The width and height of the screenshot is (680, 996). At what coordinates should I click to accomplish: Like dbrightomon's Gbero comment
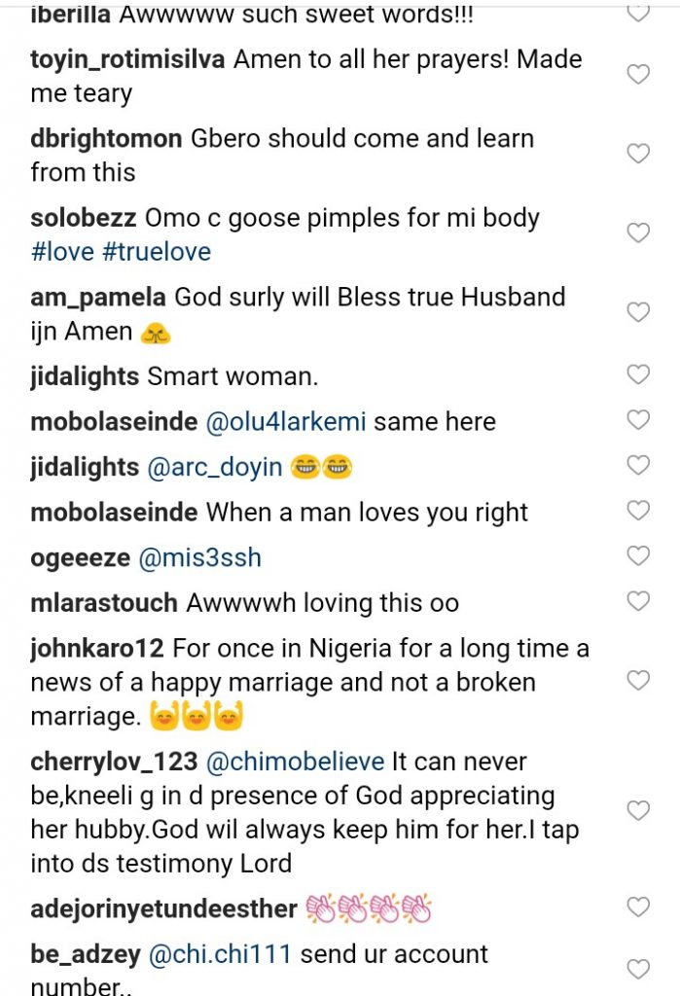638,154
